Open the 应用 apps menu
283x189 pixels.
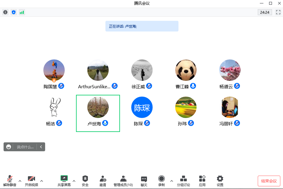point(202,181)
